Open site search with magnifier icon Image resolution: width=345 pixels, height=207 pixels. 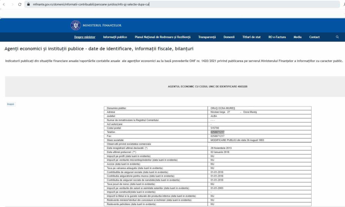point(337,37)
